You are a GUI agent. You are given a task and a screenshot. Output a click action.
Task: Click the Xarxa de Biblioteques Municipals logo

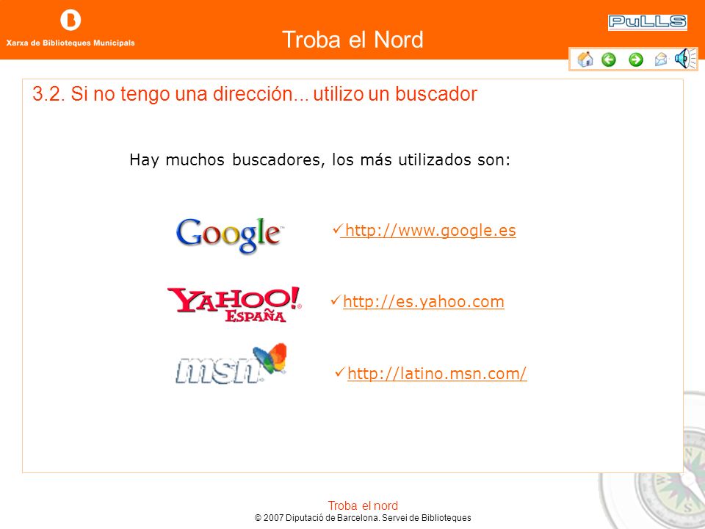click(x=70, y=28)
